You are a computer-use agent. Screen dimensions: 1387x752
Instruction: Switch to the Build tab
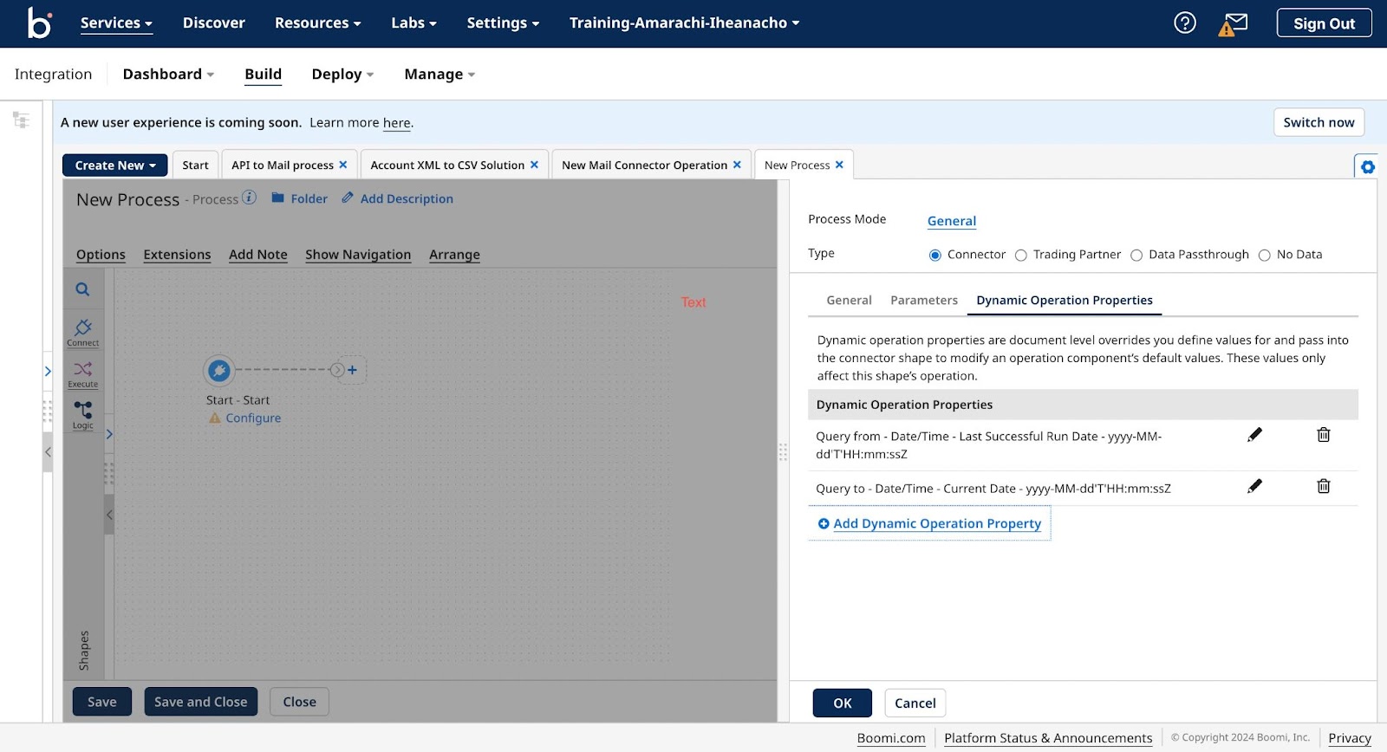263,75
